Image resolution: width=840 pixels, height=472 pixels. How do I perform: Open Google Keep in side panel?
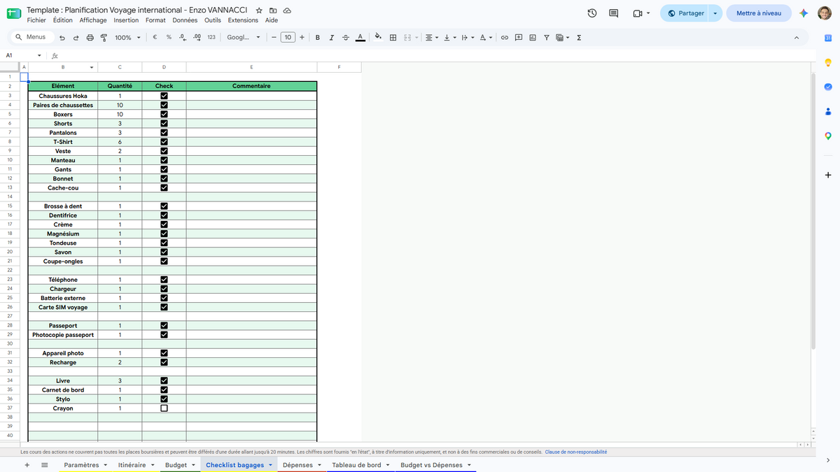(x=828, y=62)
